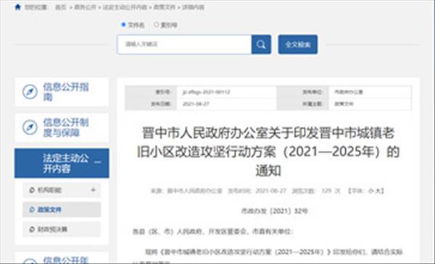The width and height of the screenshot is (435, 264).
Task: Open the 政策文件 submenu item
Action: pos(62,210)
